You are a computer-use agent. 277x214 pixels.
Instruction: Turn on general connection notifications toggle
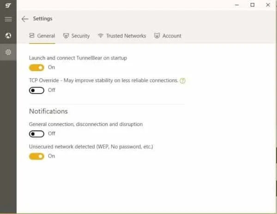pos(36,134)
